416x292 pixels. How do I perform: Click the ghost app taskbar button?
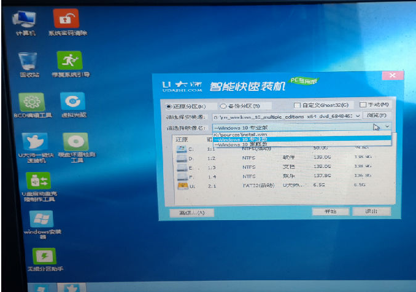pos(72,288)
